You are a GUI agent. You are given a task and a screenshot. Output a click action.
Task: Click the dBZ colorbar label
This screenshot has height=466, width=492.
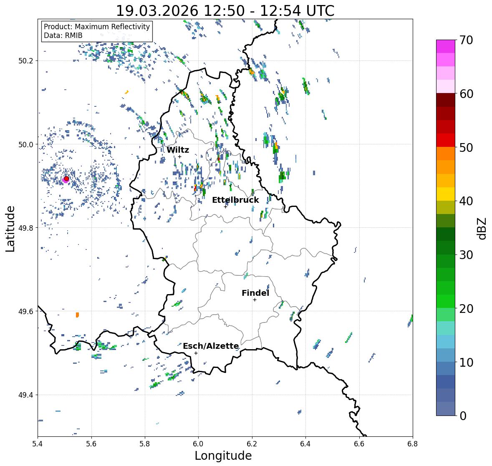click(482, 228)
